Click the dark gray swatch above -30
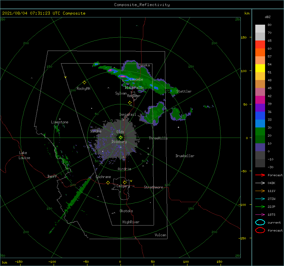 pos(260,163)
